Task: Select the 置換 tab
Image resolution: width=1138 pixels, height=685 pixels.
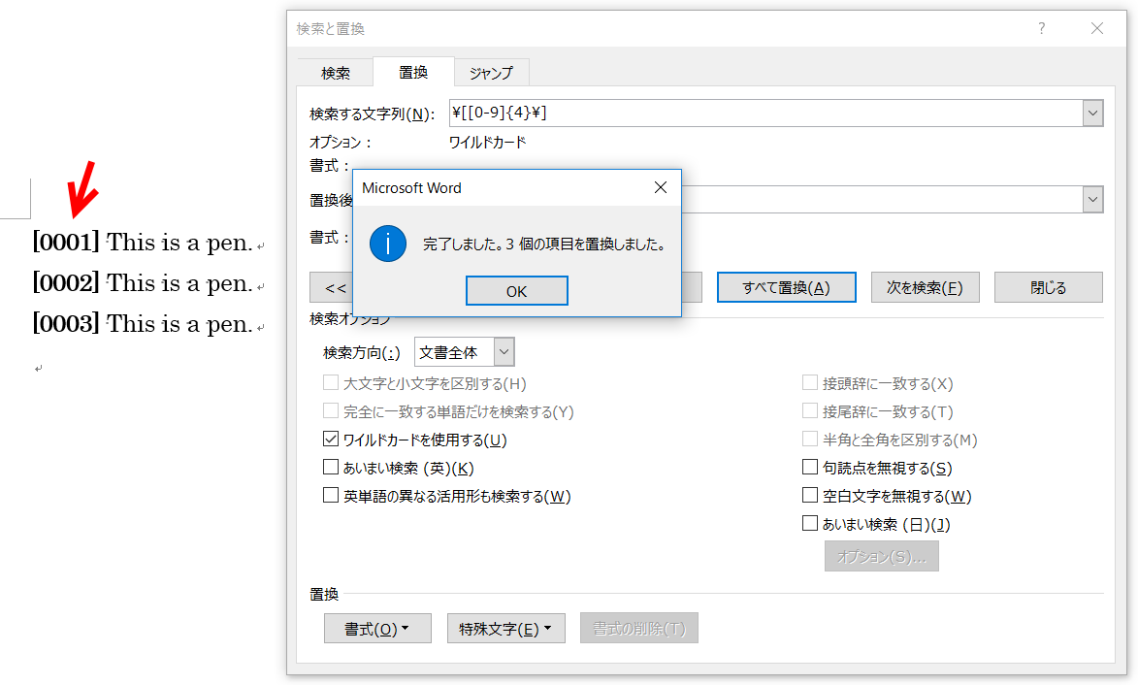Action: [413, 73]
